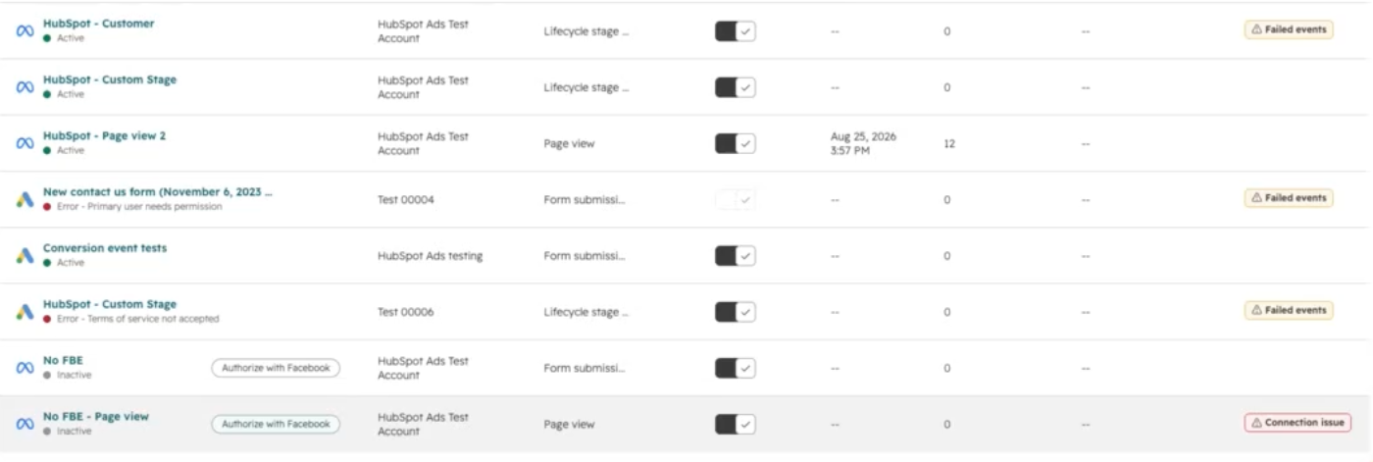This screenshot has height=462, width=1373.
Task: Toggle the disabled New contact us form switch
Action: (x=736, y=200)
